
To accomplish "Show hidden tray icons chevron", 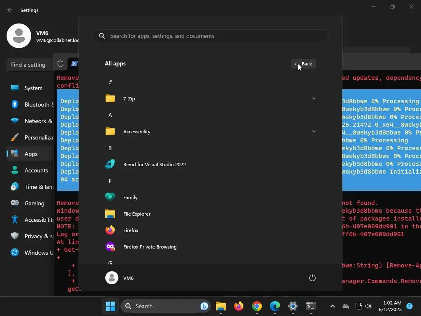I will pyautogui.click(x=332, y=306).
